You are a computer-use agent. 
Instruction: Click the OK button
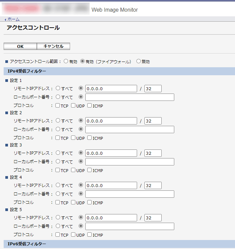point(20,46)
